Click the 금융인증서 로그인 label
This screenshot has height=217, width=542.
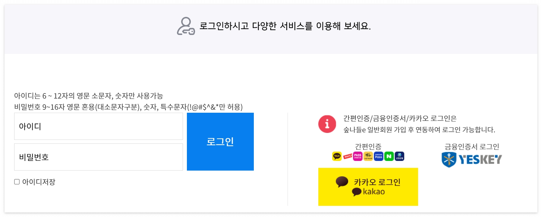[x=472, y=147]
